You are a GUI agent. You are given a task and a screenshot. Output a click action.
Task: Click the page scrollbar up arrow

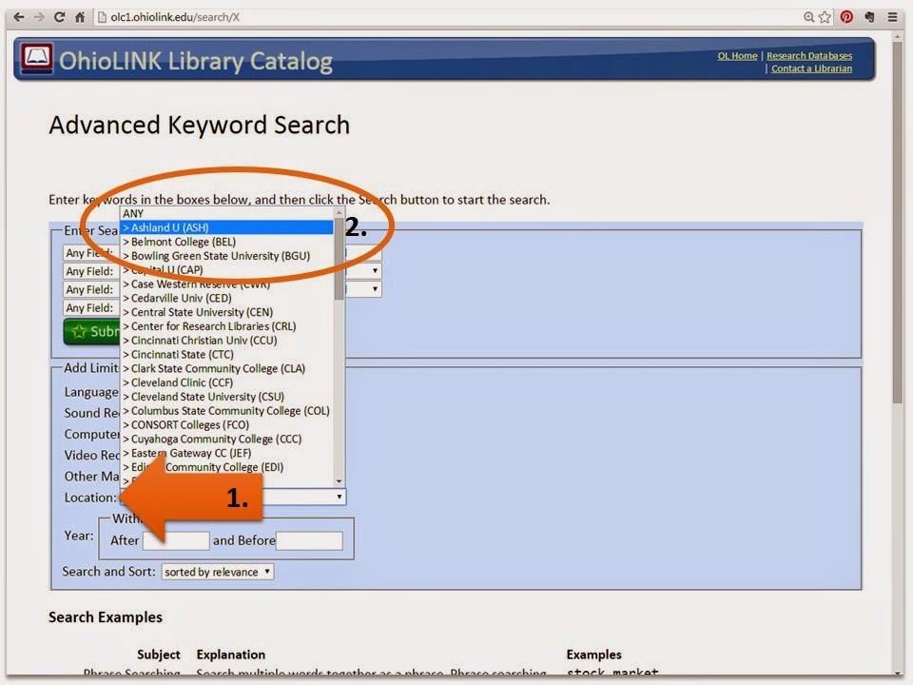tap(898, 36)
